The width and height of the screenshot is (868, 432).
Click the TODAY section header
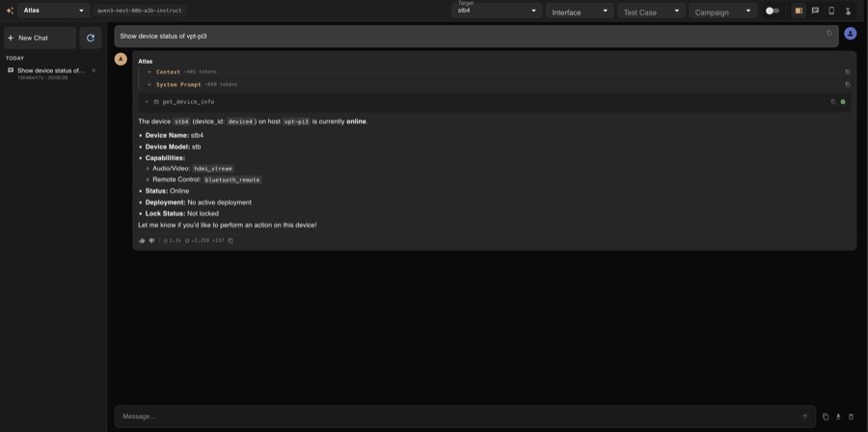pos(14,58)
